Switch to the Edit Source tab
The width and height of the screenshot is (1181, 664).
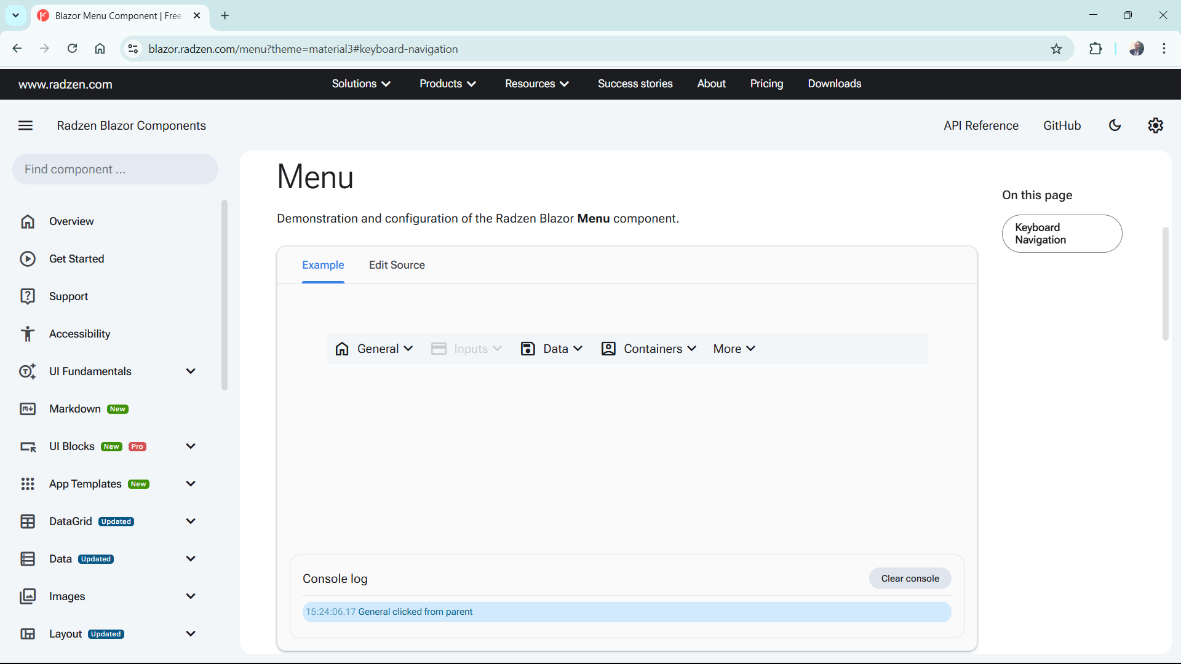click(x=397, y=265)
